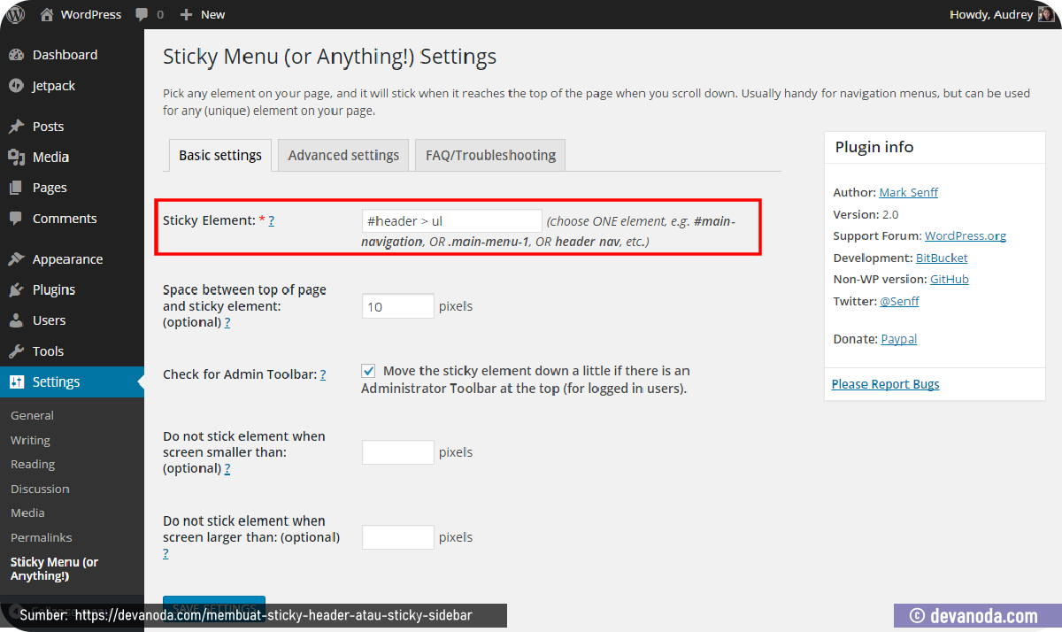This screenshot has width=1062, height=632.
Task: Open help link for space between top
Action: click(x=227, y=322)
